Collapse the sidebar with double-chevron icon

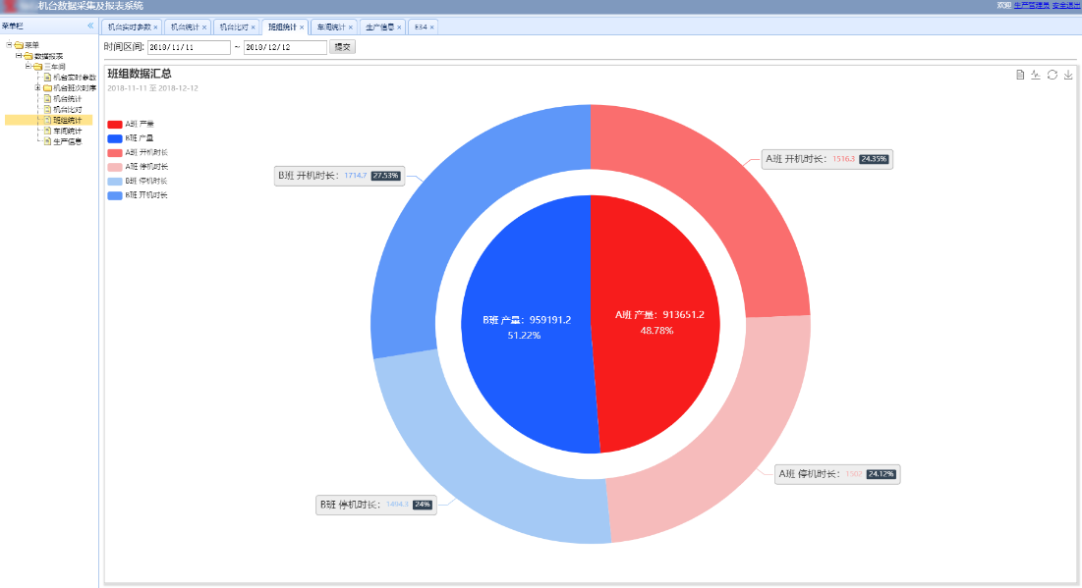[90, 26]
